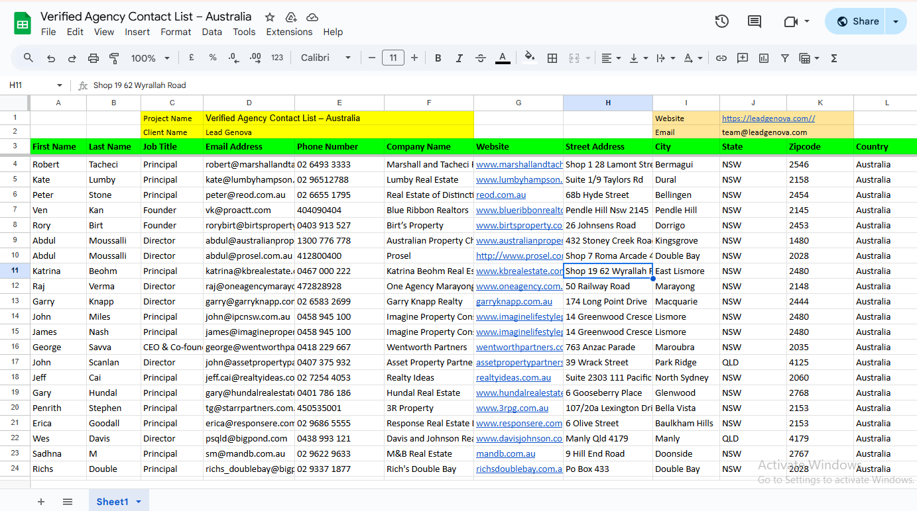The width and height of the screenshot is (917, 511).
Task: Open the all sheets list button
Action: pyautogui.click(x=68, y=502)
